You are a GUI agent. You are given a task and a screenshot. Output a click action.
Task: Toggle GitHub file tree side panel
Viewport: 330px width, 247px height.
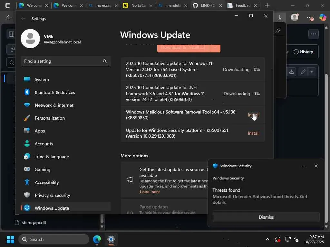coord(11,34)
